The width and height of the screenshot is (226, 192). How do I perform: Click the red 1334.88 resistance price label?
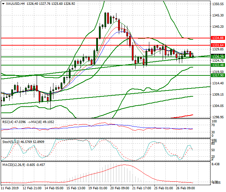point(218,38)
